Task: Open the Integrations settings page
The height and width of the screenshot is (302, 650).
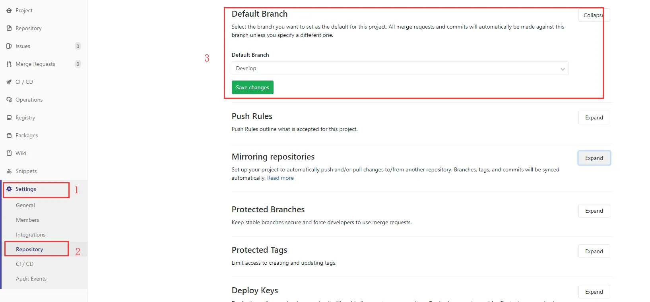Action: 31,234
